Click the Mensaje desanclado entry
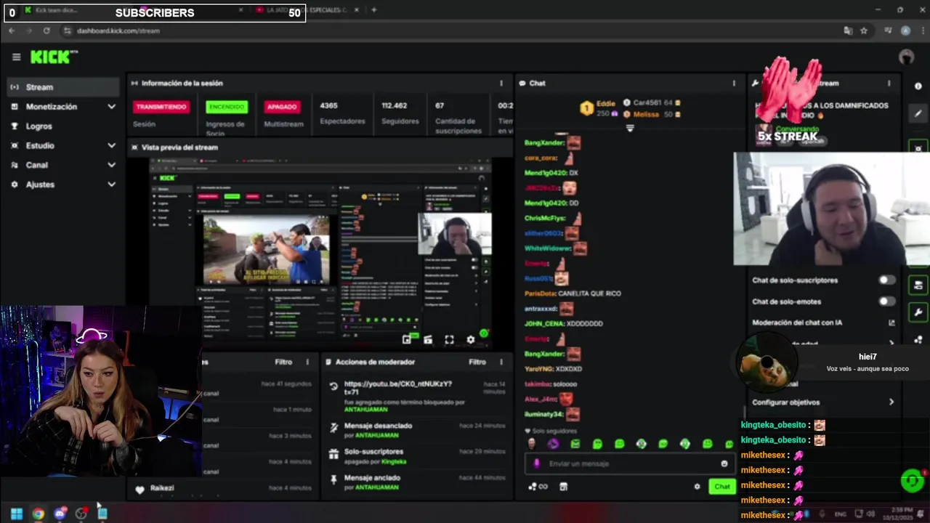930x523 pixels. pyautogui.click(x=378, y=426)
